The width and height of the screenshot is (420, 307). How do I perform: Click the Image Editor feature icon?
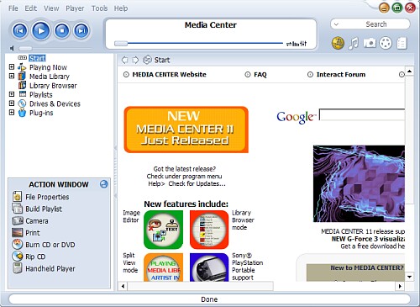[x=163, y=230]
